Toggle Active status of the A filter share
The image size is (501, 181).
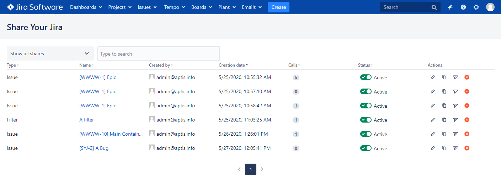pos(366,120)
